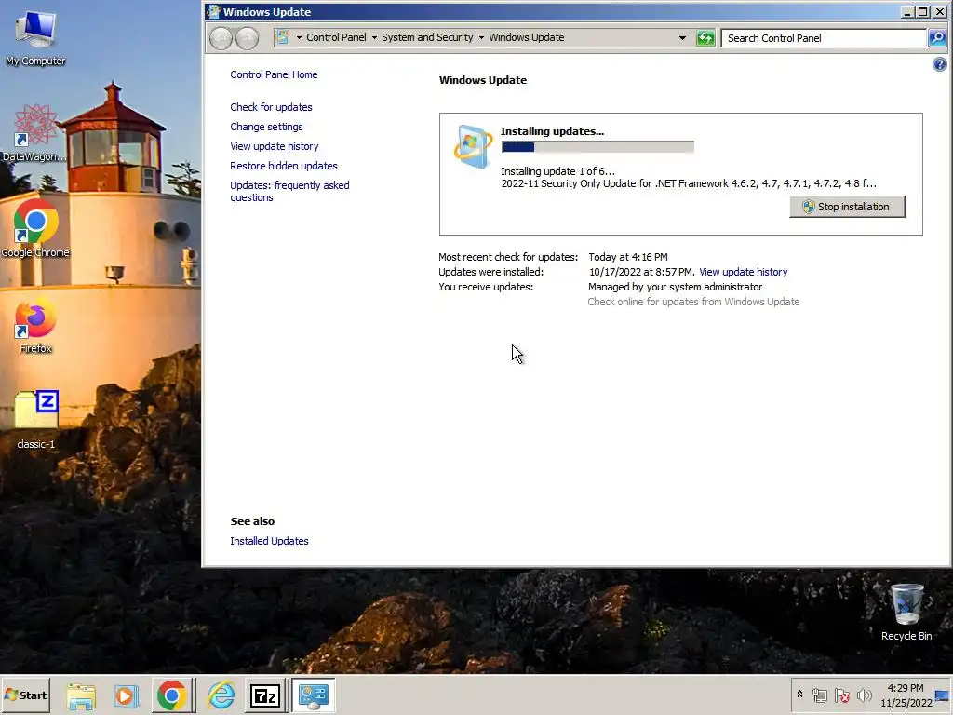Viewport: 953px width, 715px height.
Task: Show hidden system tray icons
Action: (x=799, y=695)
